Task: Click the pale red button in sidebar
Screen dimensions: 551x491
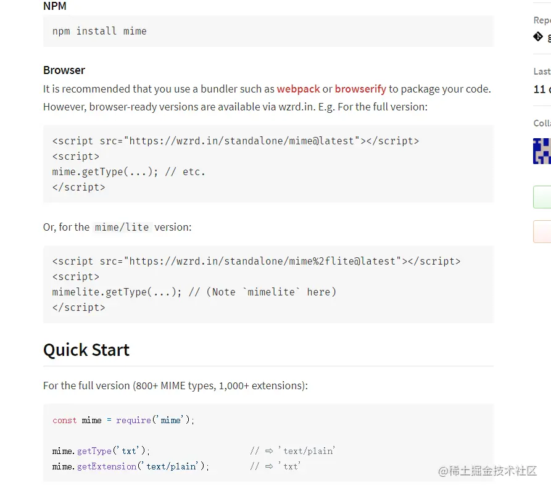Action: [x=542, y=231]
